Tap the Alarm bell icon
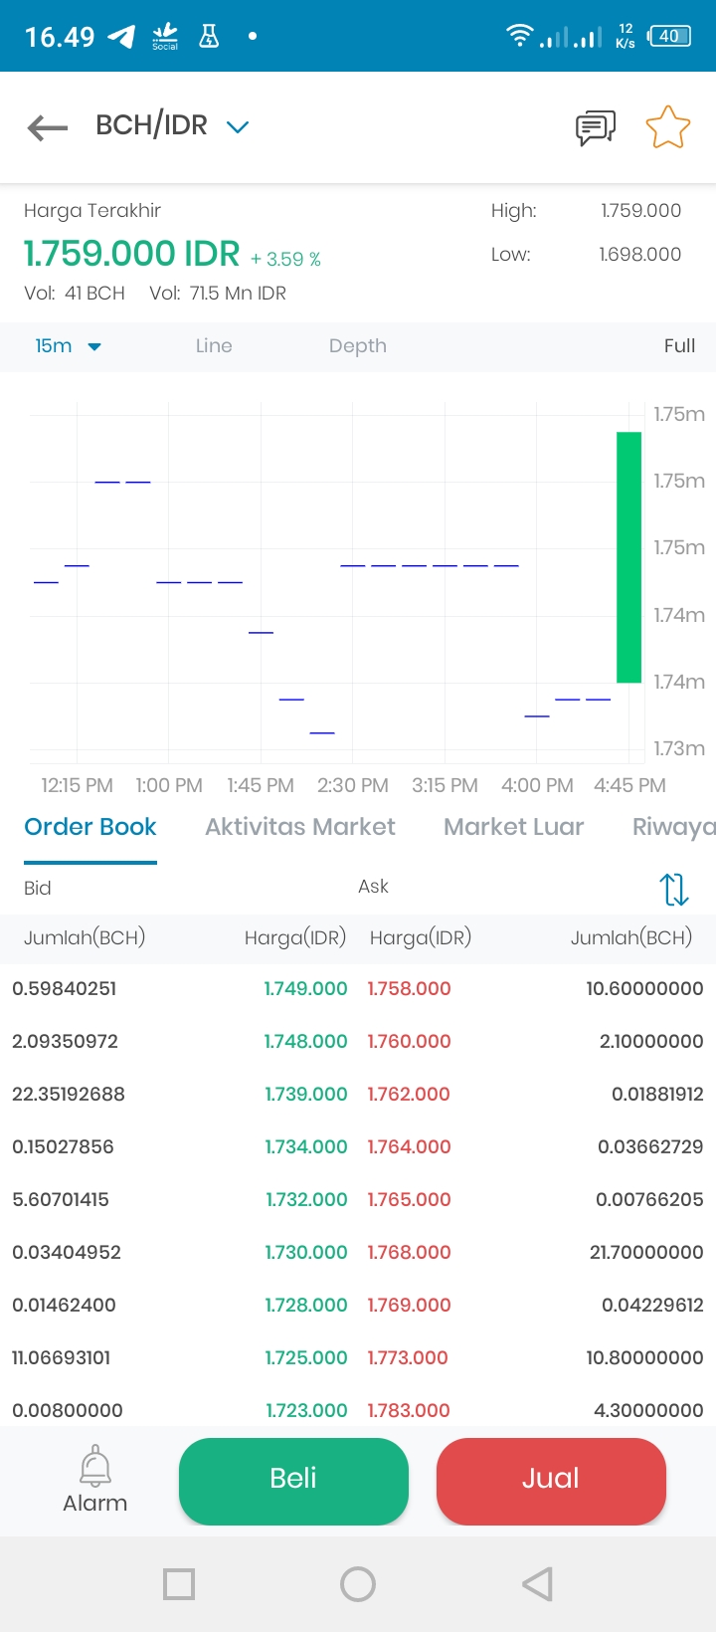Image resolution: width=716 pixels, height=1632 pixels. [x=95, y=1466]
